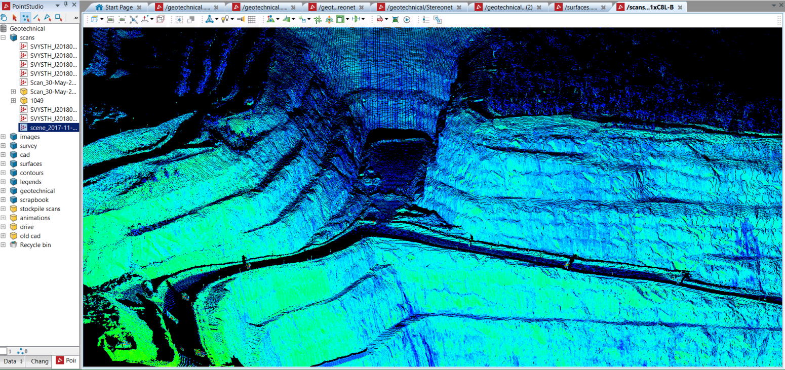This screenshot has height=370, width=785.
Task: Collapse the scans container
Action: coord(4,38)
